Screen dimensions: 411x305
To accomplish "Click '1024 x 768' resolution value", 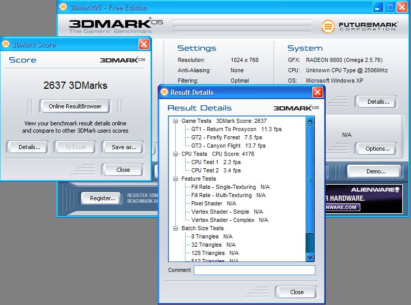I will click(245, 60).
